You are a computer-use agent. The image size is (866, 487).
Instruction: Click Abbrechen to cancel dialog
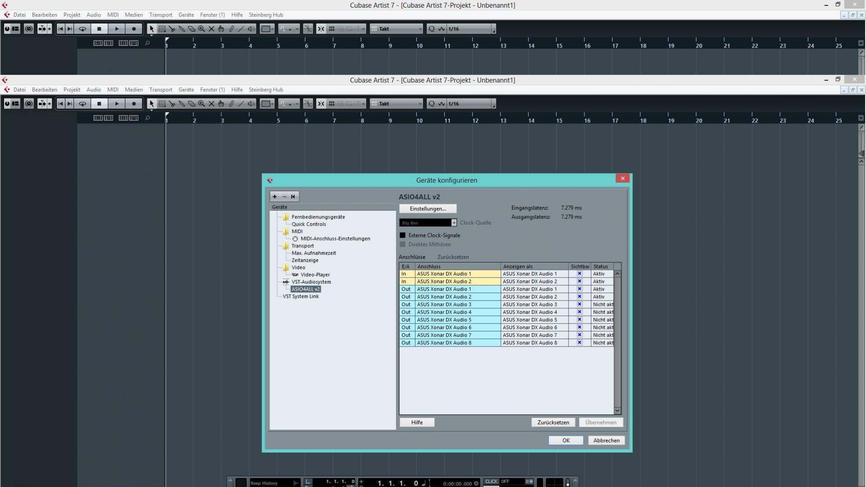(606, 441)
